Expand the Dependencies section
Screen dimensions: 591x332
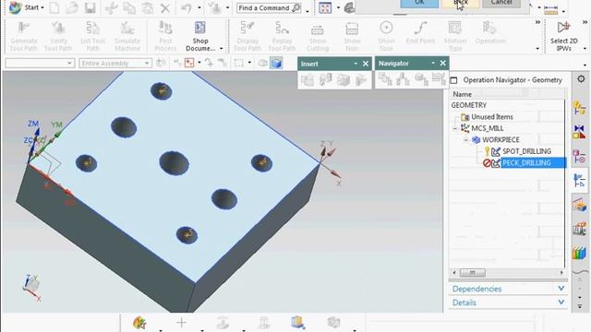(x=508, y=289)
